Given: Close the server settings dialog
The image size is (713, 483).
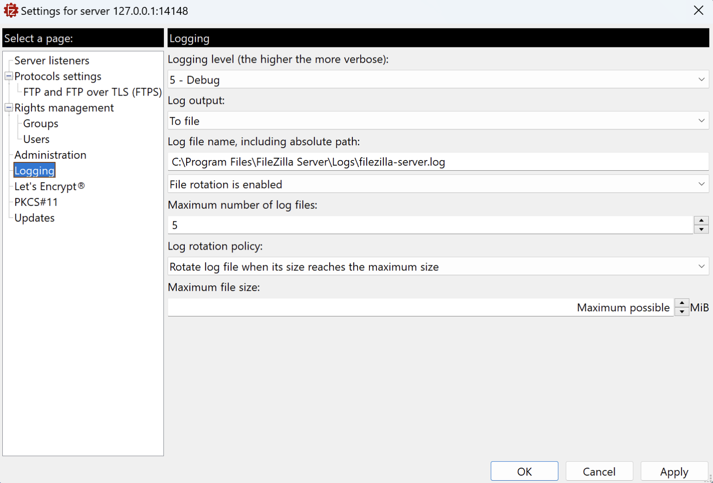Looking at the screenshot, I should click(698, 10).
